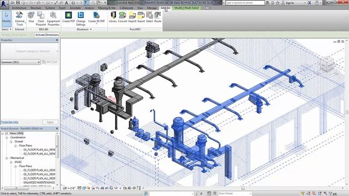This screenshot has height=196, width=349.
Task: Click the Activate Dimensions button
Action: pyautogui.click(x=47, y=35)
